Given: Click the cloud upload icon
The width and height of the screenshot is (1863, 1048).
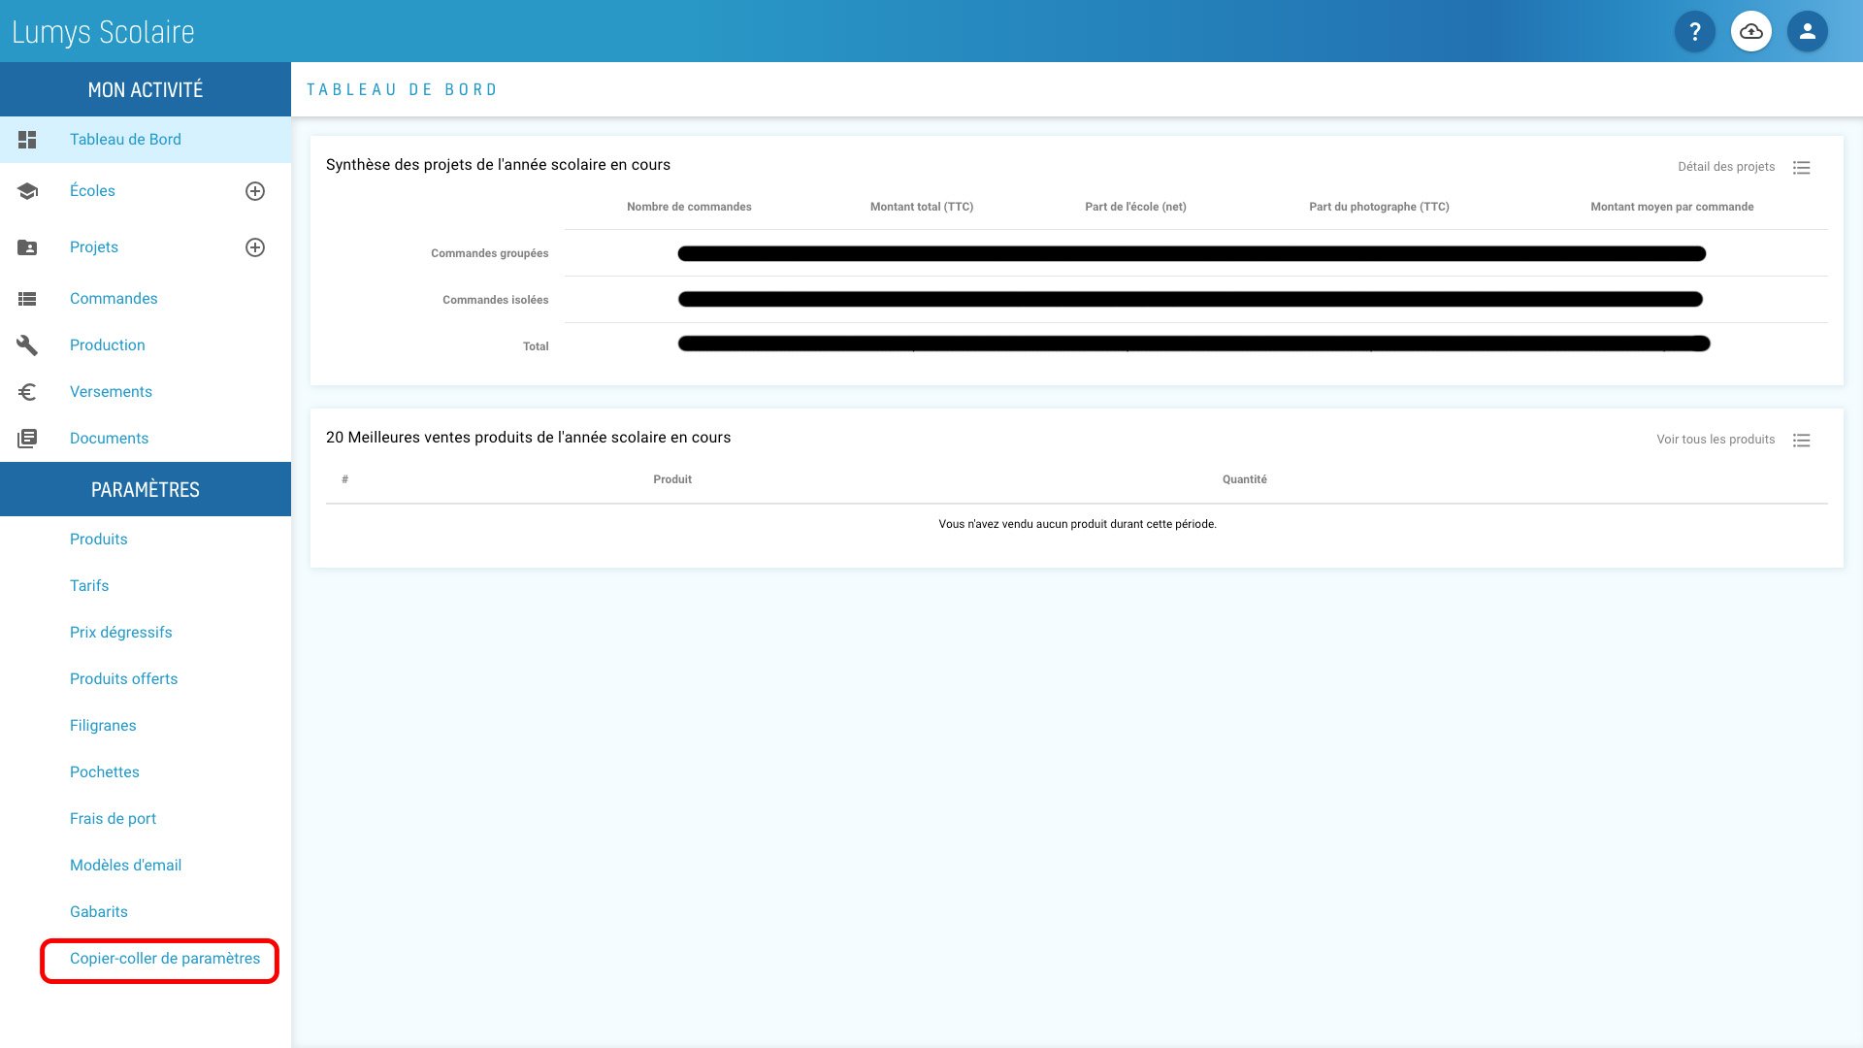Looking at the screenshot, I should (1751, 32).
